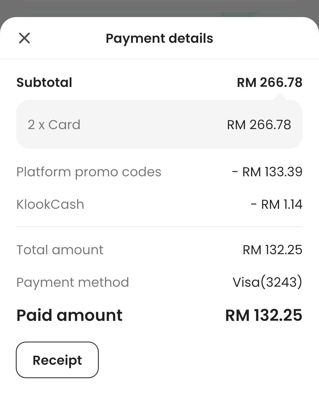The height and width of the screenshot is (394, 319).
Task: Click the 2 x Card item text
Action: 54,125
